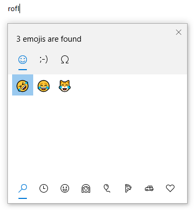
Task: Open the most recently used clock category
Action: point(44,188)
